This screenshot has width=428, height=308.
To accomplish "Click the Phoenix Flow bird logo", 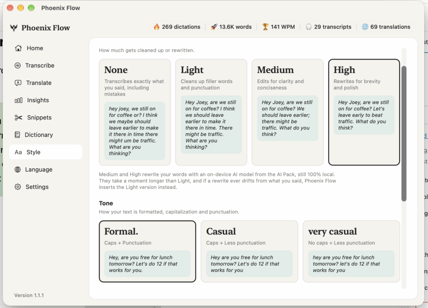I will tap(14, 28).
